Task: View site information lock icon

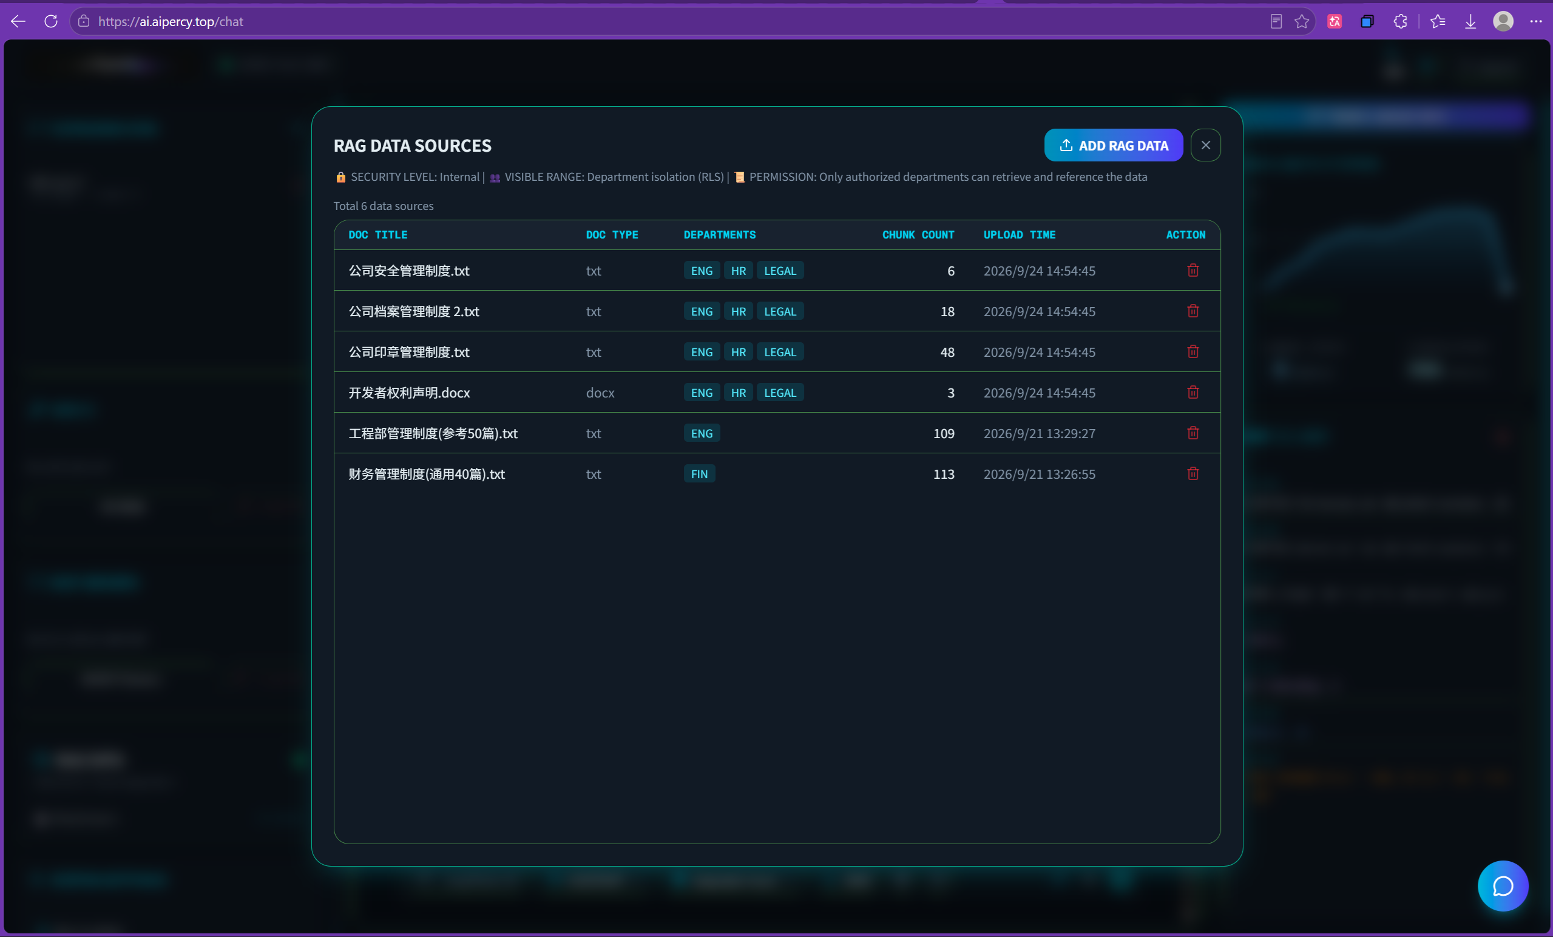Action: [84, 21]
